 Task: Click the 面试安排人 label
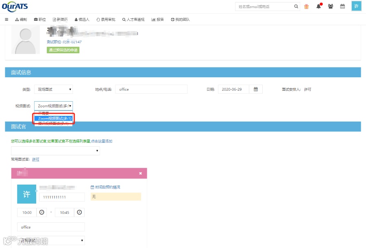click(x=291, y=89)
